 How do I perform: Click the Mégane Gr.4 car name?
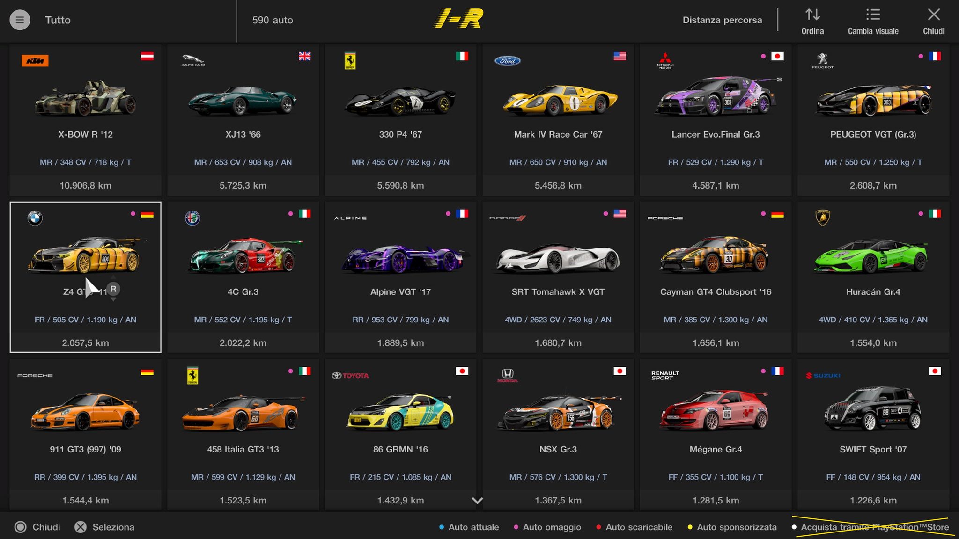(x=716, y=449)
